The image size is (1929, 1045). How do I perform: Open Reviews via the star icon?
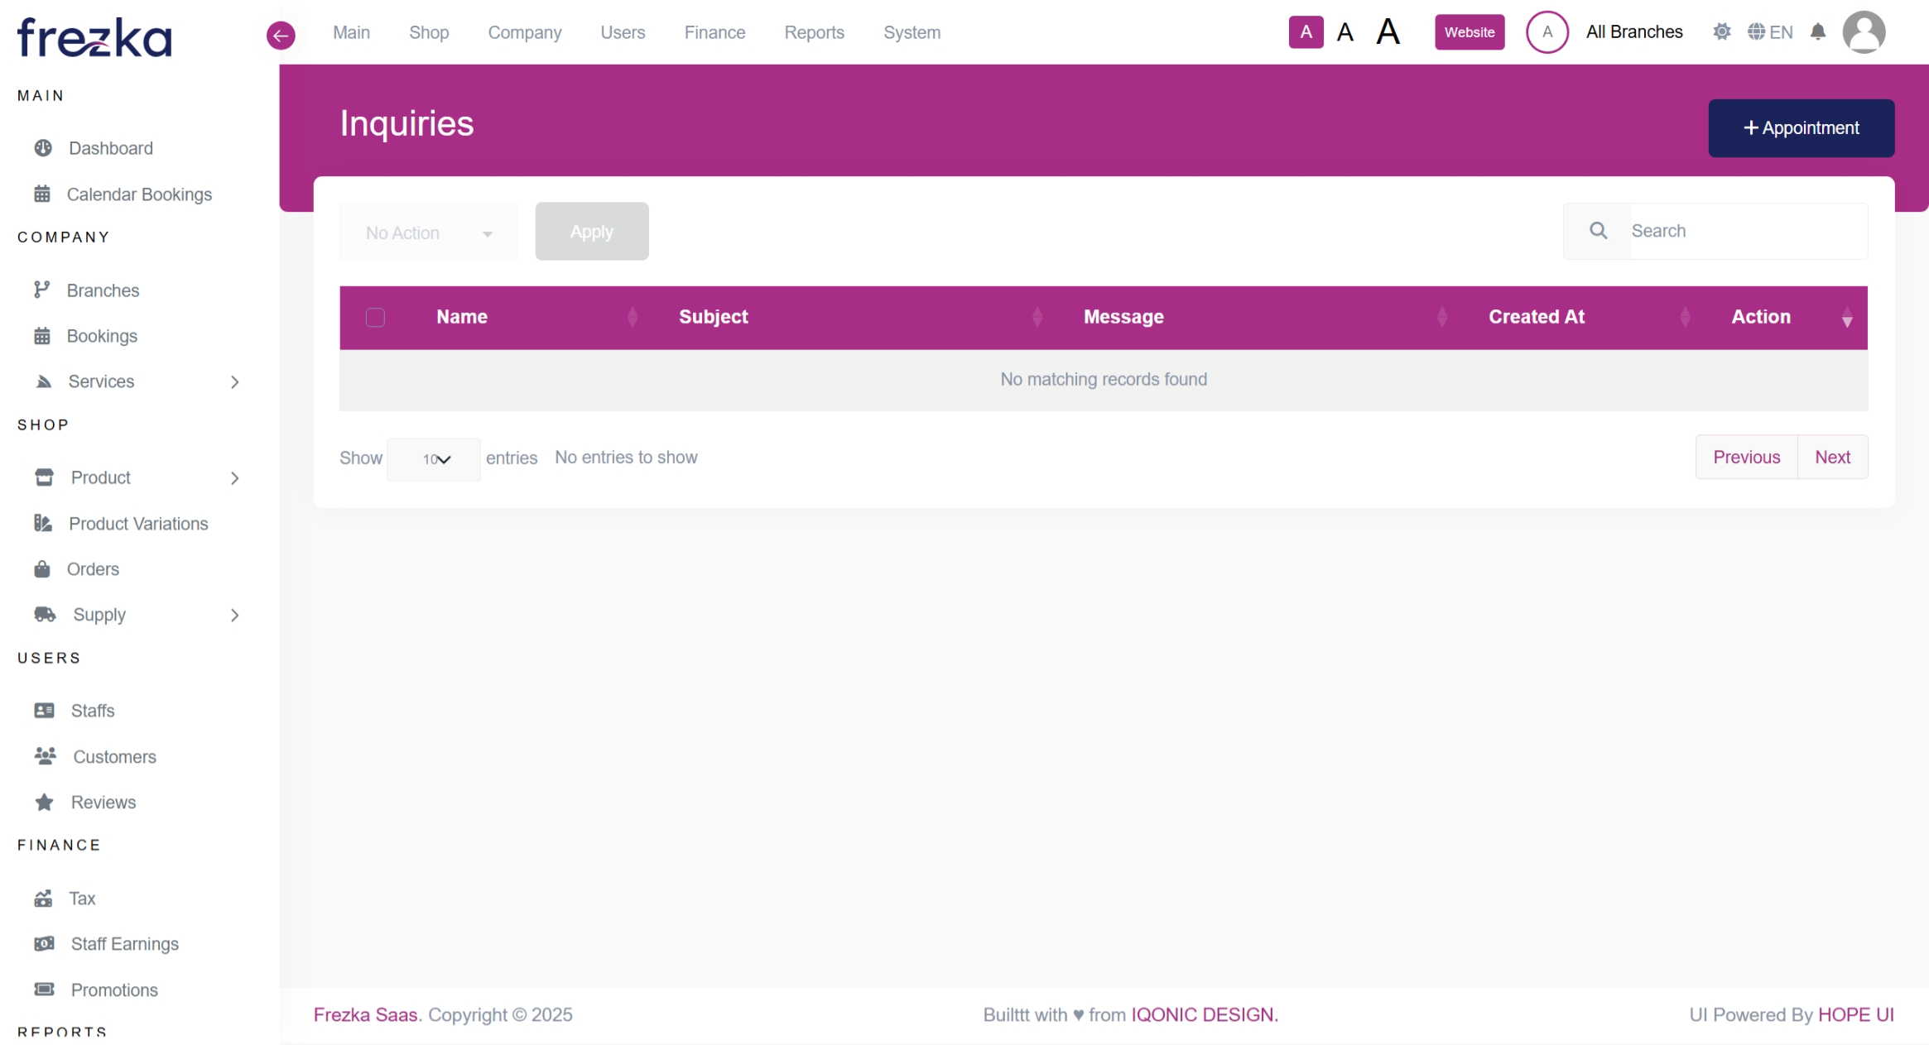pyautogui.click(x=44, y=803)
